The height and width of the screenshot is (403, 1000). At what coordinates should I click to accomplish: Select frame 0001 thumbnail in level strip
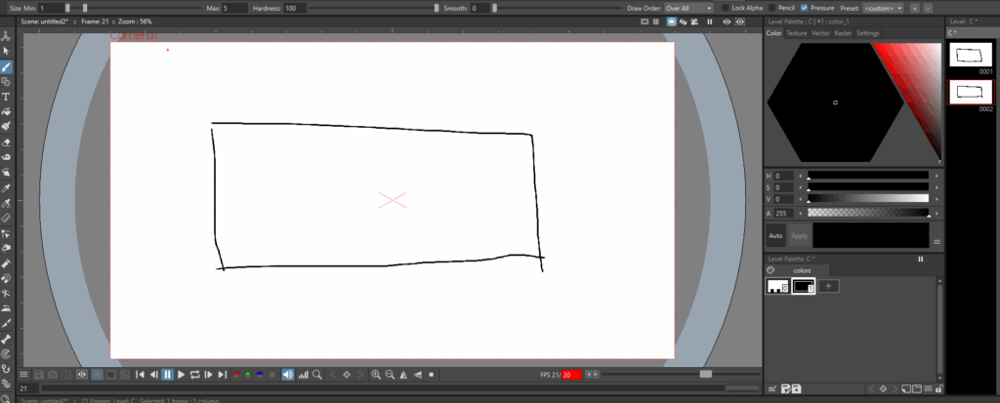coord(970,57)
